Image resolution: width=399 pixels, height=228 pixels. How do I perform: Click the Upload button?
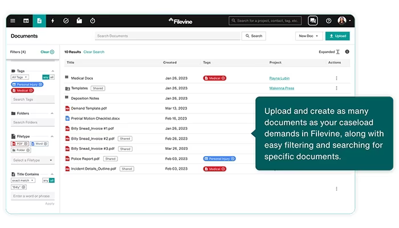[x=337, y=36]
